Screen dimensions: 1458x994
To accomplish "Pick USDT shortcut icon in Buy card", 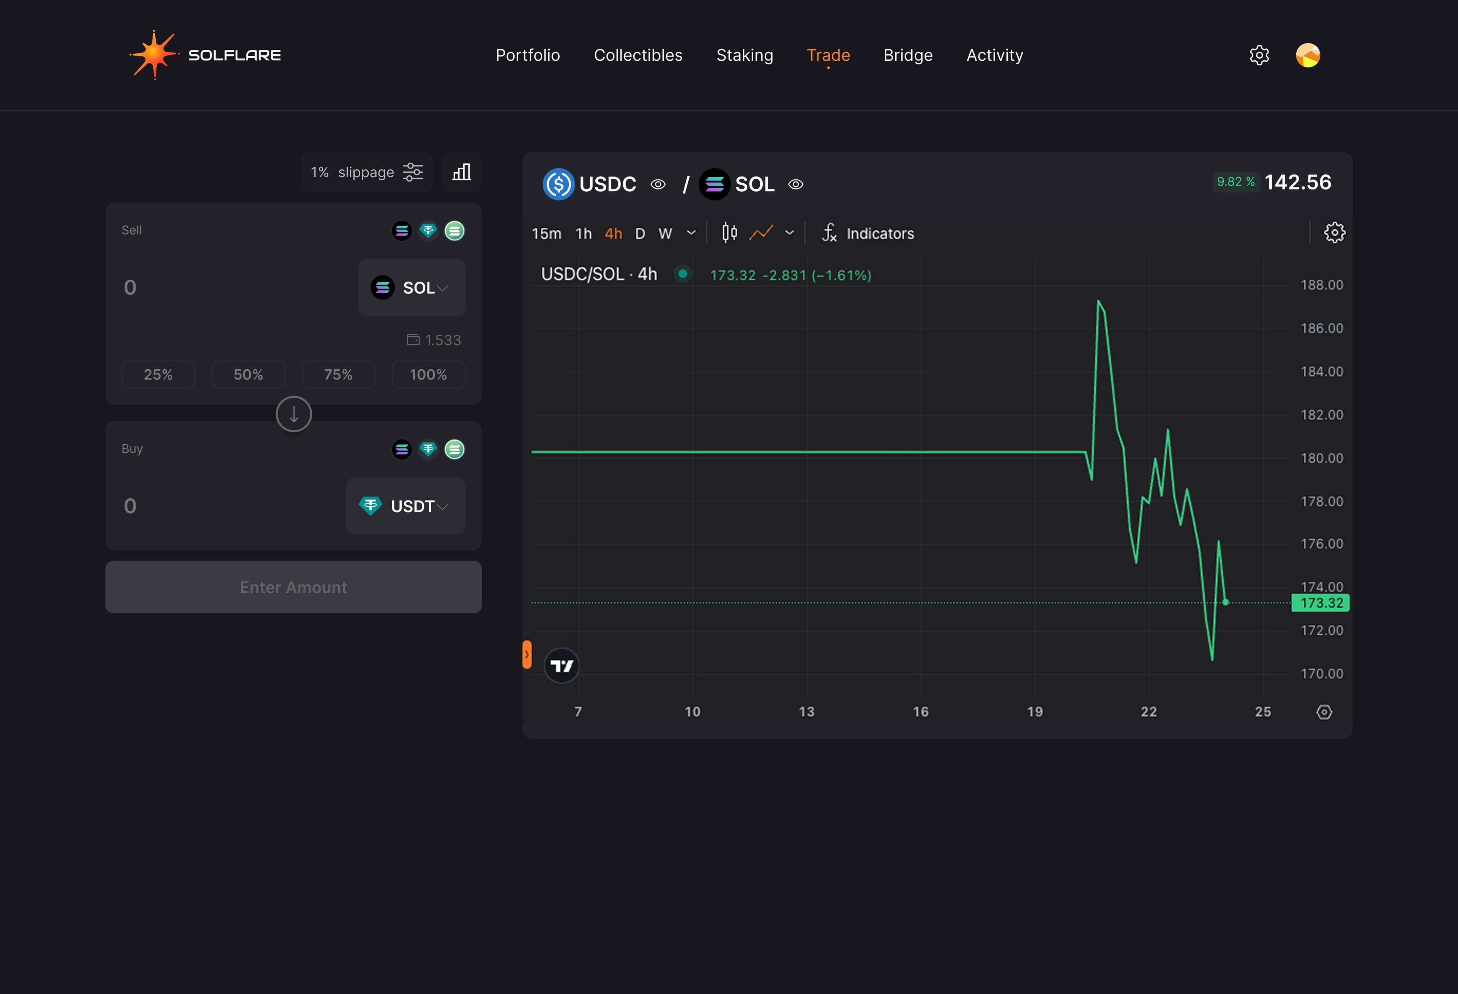I will point(429,449).
